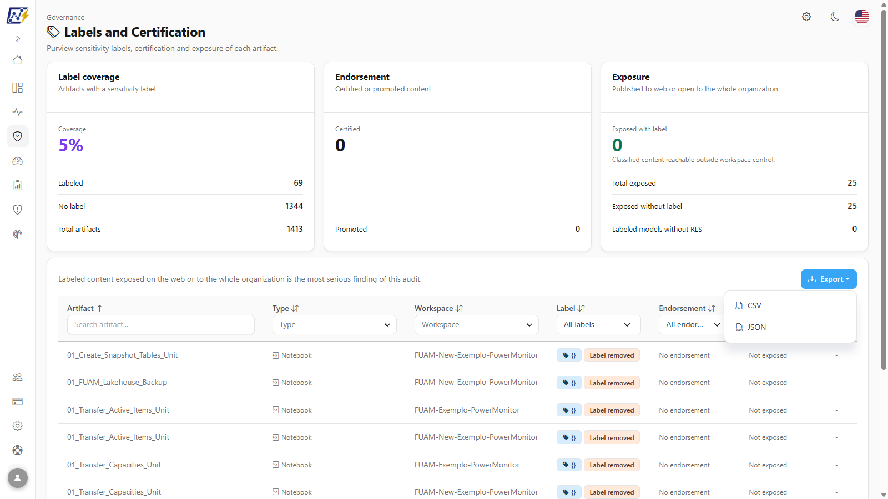Select the Governance shield-check icon in the sidebar

18,136
